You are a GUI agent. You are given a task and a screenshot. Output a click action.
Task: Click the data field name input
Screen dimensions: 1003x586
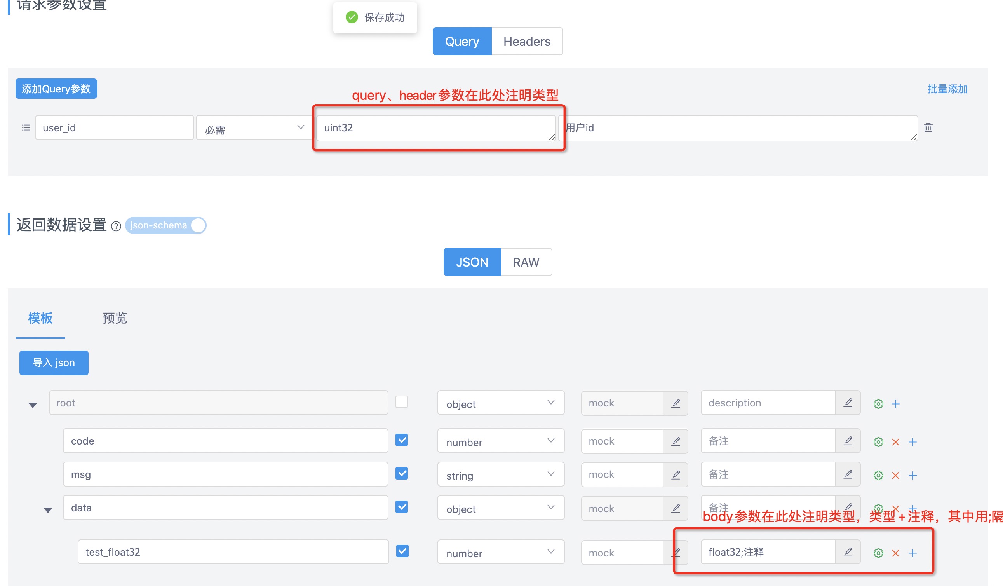[226, 508]
